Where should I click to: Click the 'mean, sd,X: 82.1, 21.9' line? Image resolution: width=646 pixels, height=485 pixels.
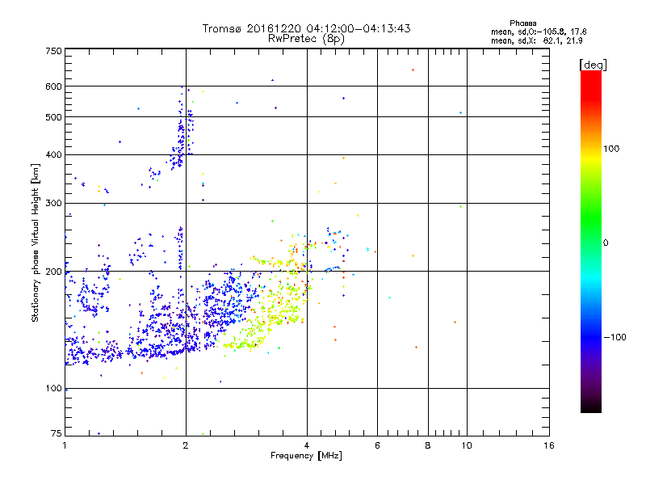537,41
